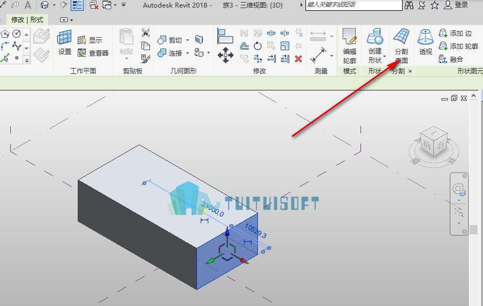Click the Split with Gap icon

pyautogui.click(x=284, y=33)
